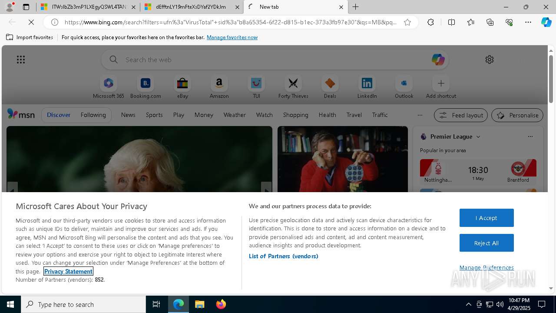Open the Extensions puzzle icon
The width and height of the screenshot is (556, 313).
430,22
